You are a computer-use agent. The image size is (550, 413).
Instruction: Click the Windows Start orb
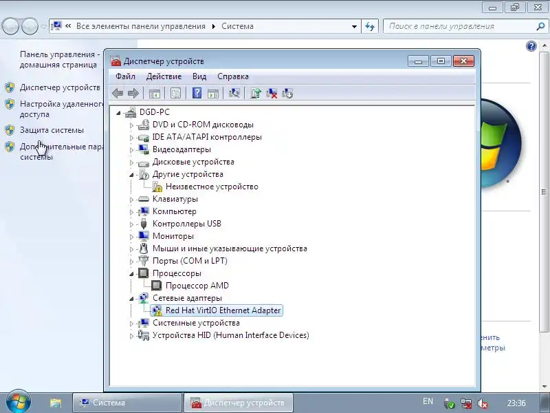(19, 401)
